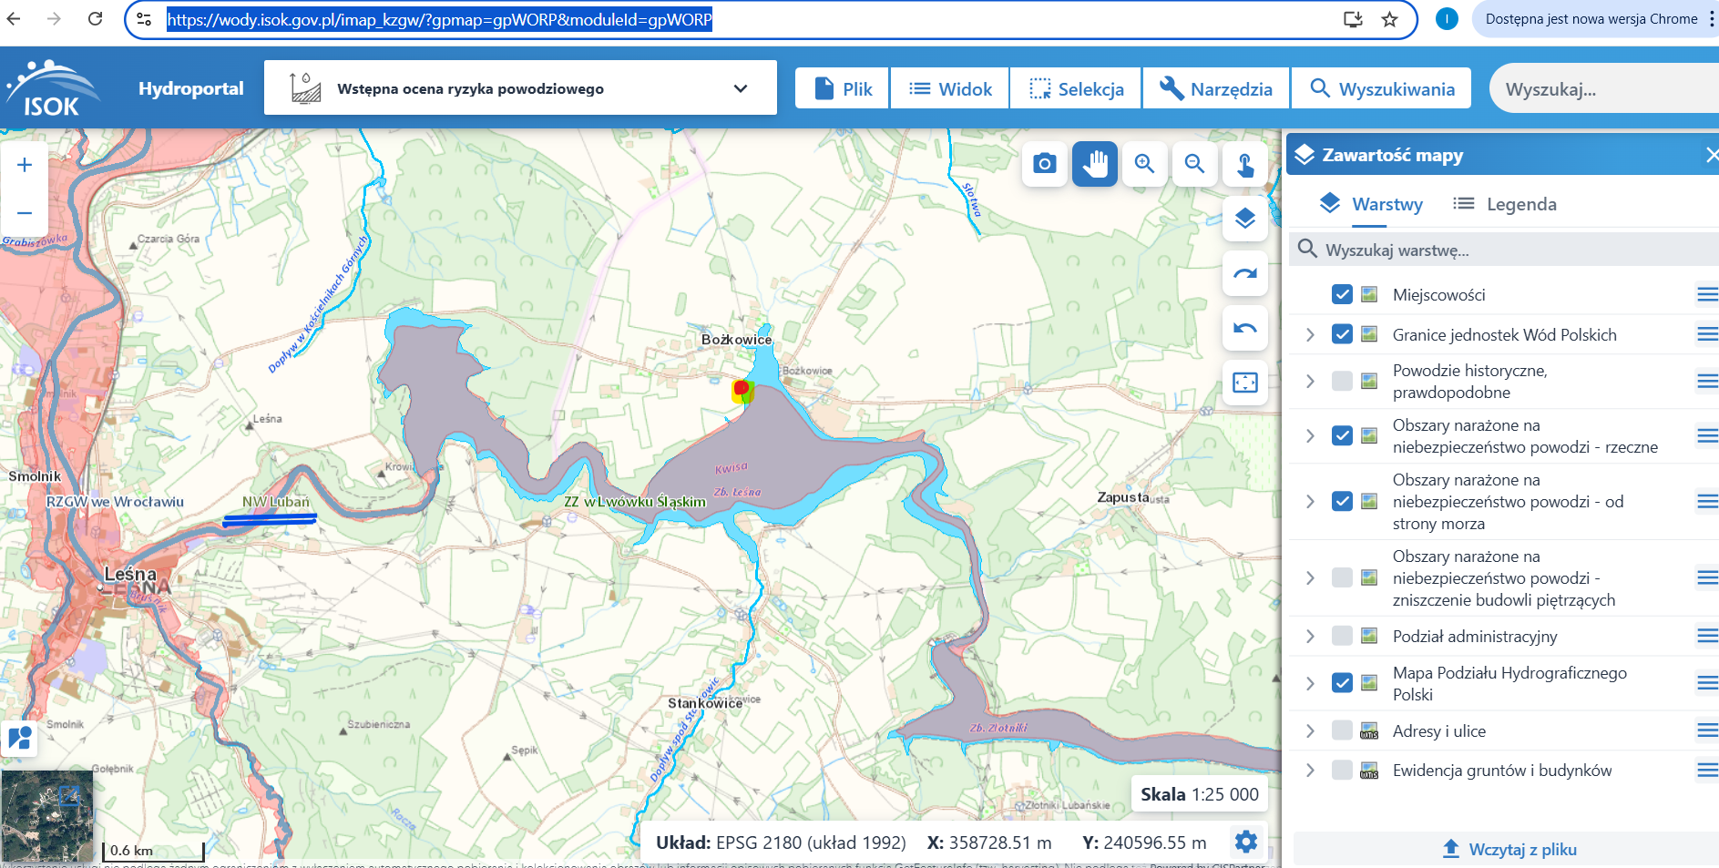Open the layers stack icon below toolbar

tap(1244, 220)
